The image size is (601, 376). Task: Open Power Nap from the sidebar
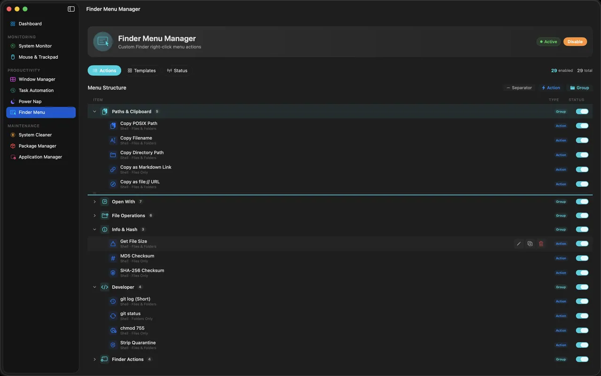(41, 101)
